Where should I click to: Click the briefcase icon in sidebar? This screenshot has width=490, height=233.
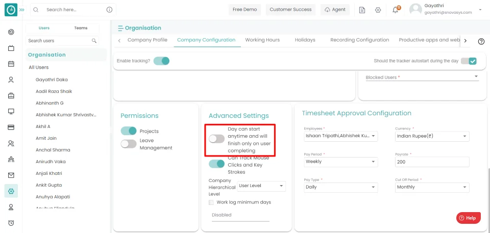click(x=11, y=95)
